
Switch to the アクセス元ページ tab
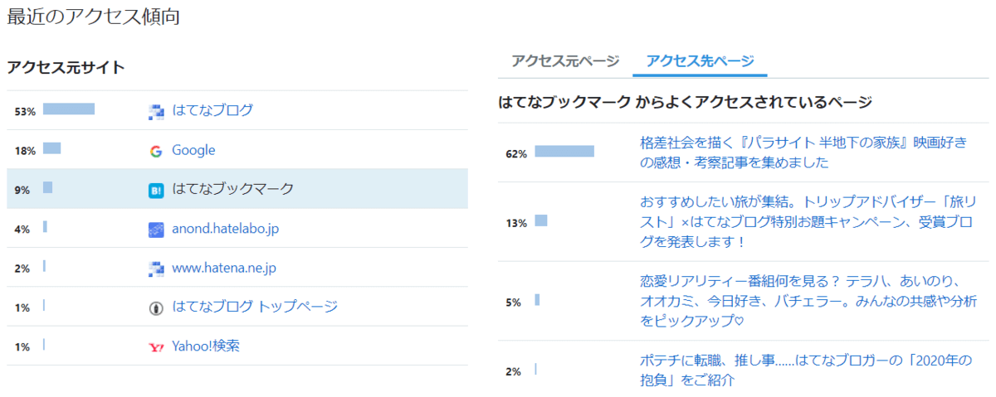pyautogui.click(x=565, y=61)
